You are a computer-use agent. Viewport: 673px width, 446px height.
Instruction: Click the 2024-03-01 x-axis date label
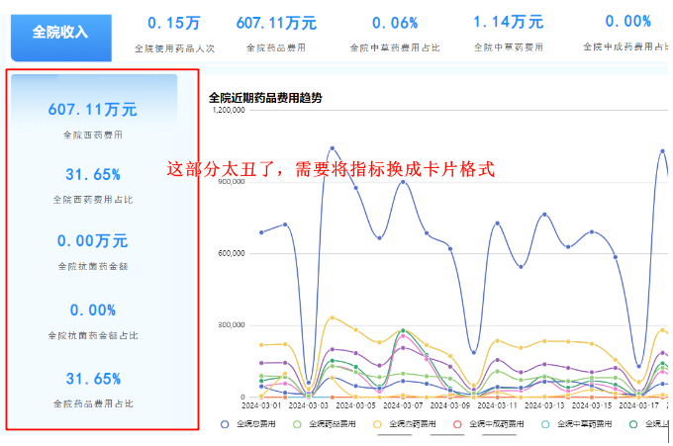[x=261, y=405]
